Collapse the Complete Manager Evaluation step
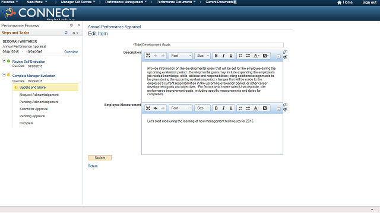The image size is (380, 213). [4, 75]
